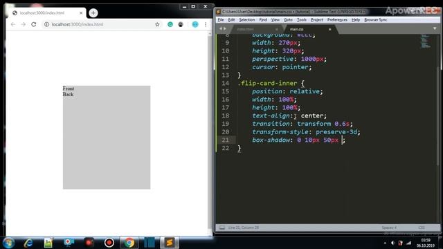Open the green Grammarly extension icon

click(170, 25)
